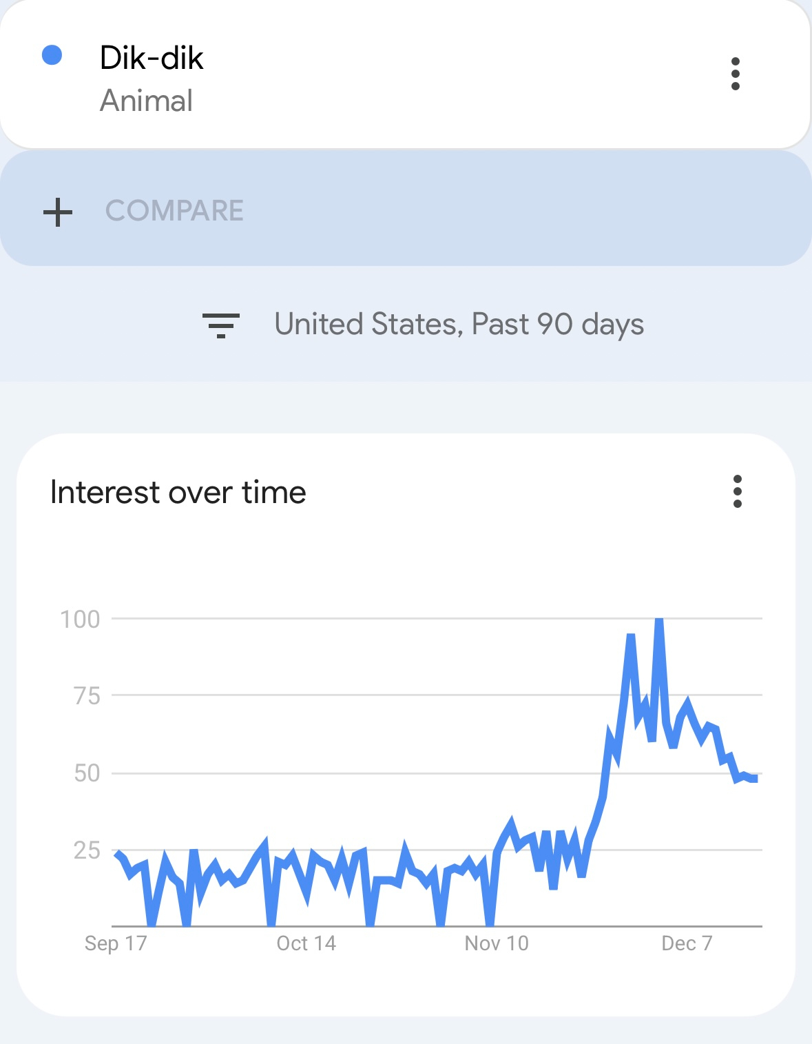Open the United States, Past 90 days filter
The width and height of the screenshot is (812, 1044).
pos(459,324)
